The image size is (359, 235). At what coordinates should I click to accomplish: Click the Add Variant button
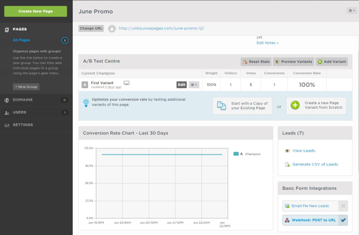coord(332,62)
